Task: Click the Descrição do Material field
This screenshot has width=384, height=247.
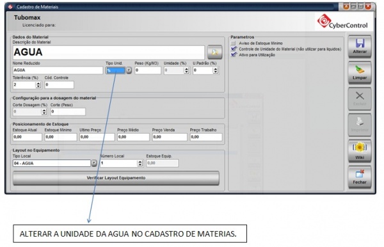Action: (109, 52)
